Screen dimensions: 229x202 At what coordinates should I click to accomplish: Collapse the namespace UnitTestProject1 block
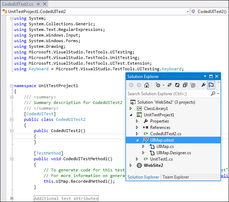(x=12, y=86)
